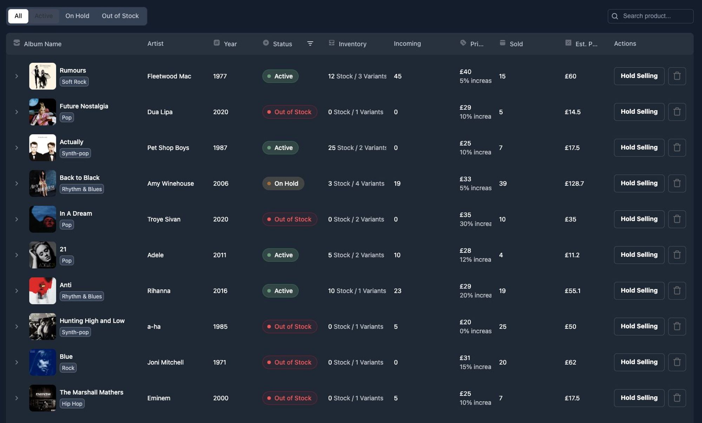
Task: Click the Hip Hop genre tag
Action: (72, 404)
